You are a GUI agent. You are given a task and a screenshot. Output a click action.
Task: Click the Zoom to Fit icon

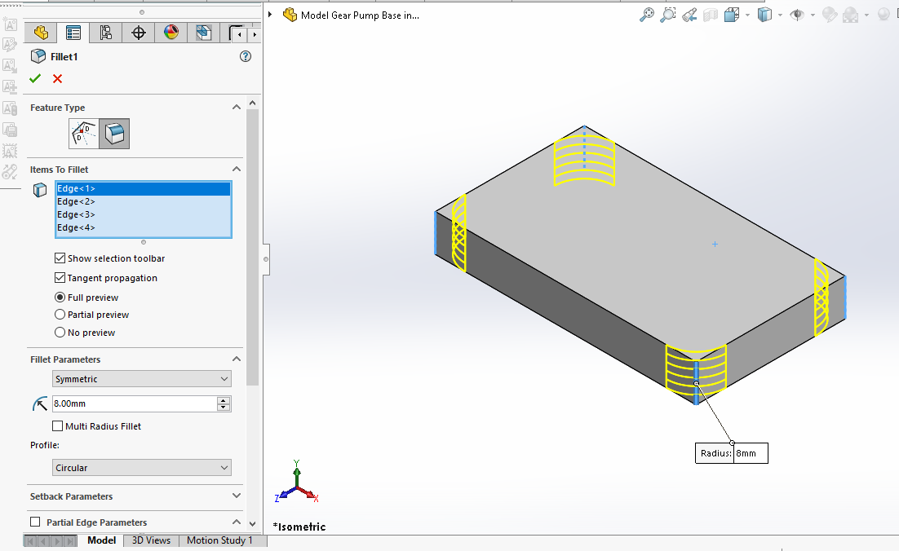coord(647,15)
